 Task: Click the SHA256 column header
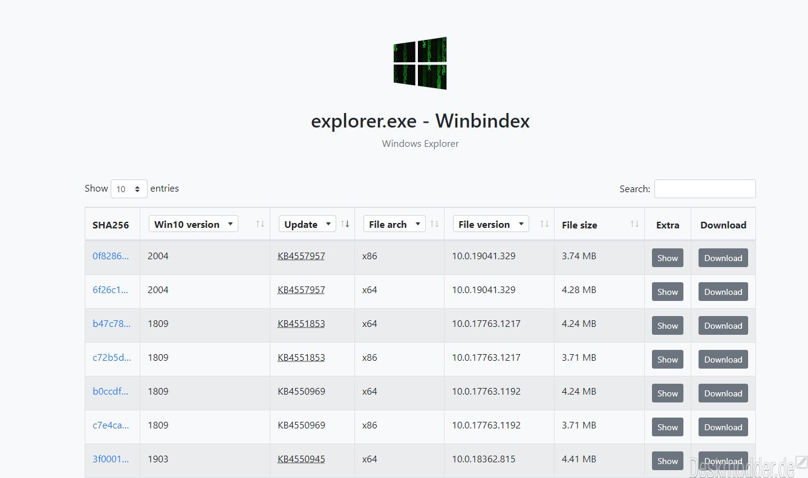(111, 225)
